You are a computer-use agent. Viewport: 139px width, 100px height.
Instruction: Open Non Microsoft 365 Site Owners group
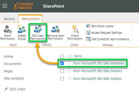click(x=97, y=71)
